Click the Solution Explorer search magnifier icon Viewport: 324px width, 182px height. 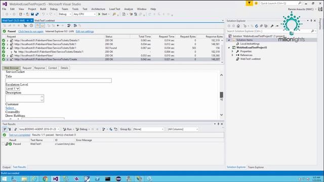pos(312,31)
